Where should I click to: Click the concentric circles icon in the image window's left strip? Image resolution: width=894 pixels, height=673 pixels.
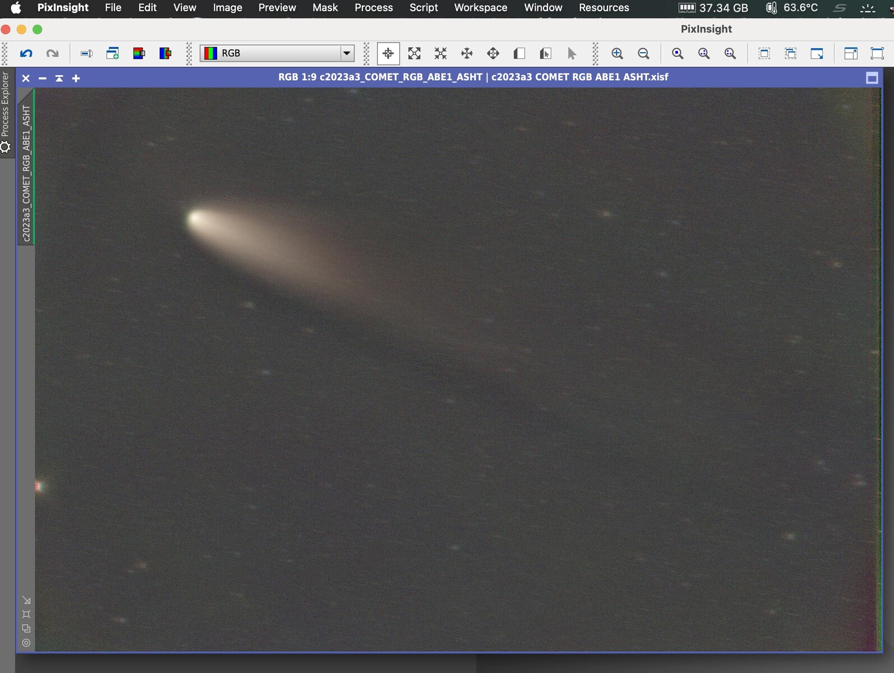pos(26,643)
